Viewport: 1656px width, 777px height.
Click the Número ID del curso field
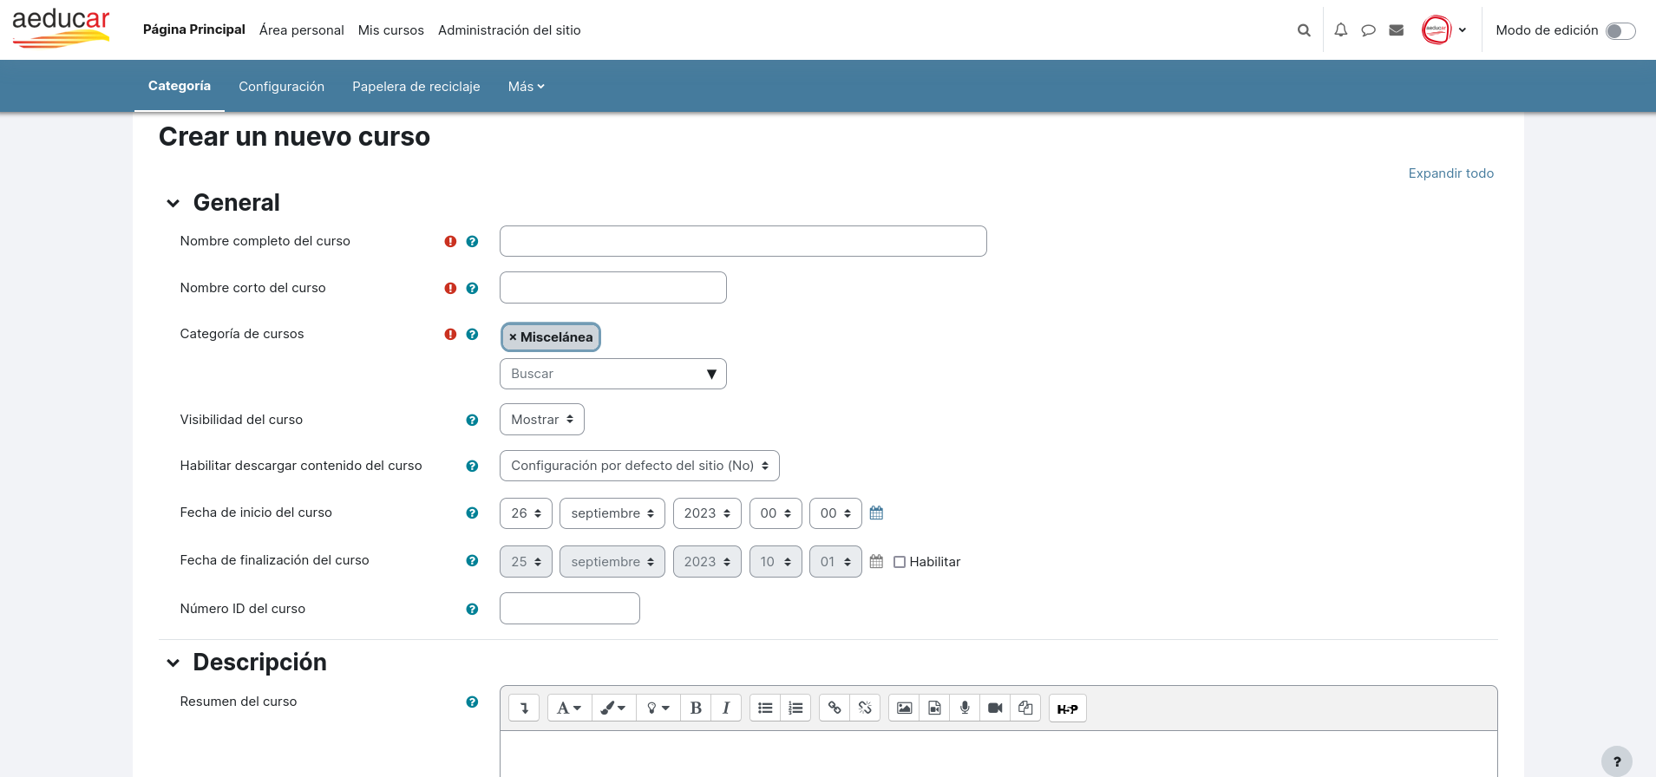[570, 609]
